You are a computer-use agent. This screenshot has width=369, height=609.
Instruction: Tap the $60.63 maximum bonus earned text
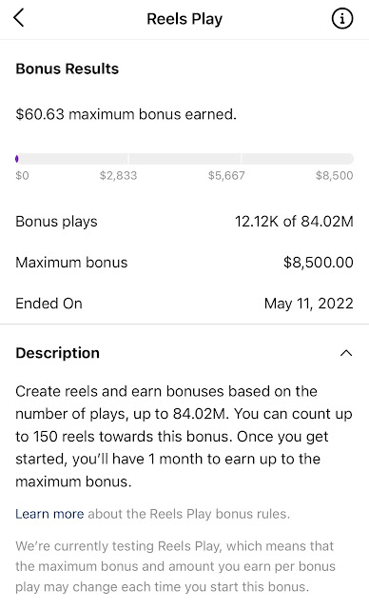click(126, 114)
